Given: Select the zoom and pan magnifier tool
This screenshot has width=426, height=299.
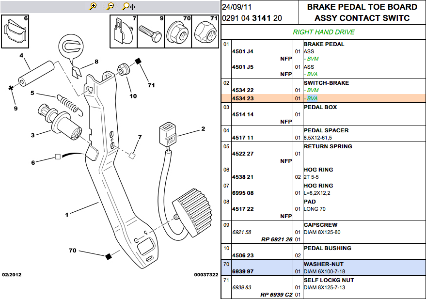Looking at the screenshot, I should pos(128,6).
